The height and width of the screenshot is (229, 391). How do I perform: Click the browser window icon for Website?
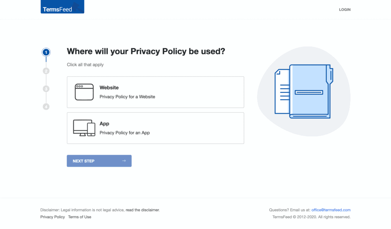(84, 92)
